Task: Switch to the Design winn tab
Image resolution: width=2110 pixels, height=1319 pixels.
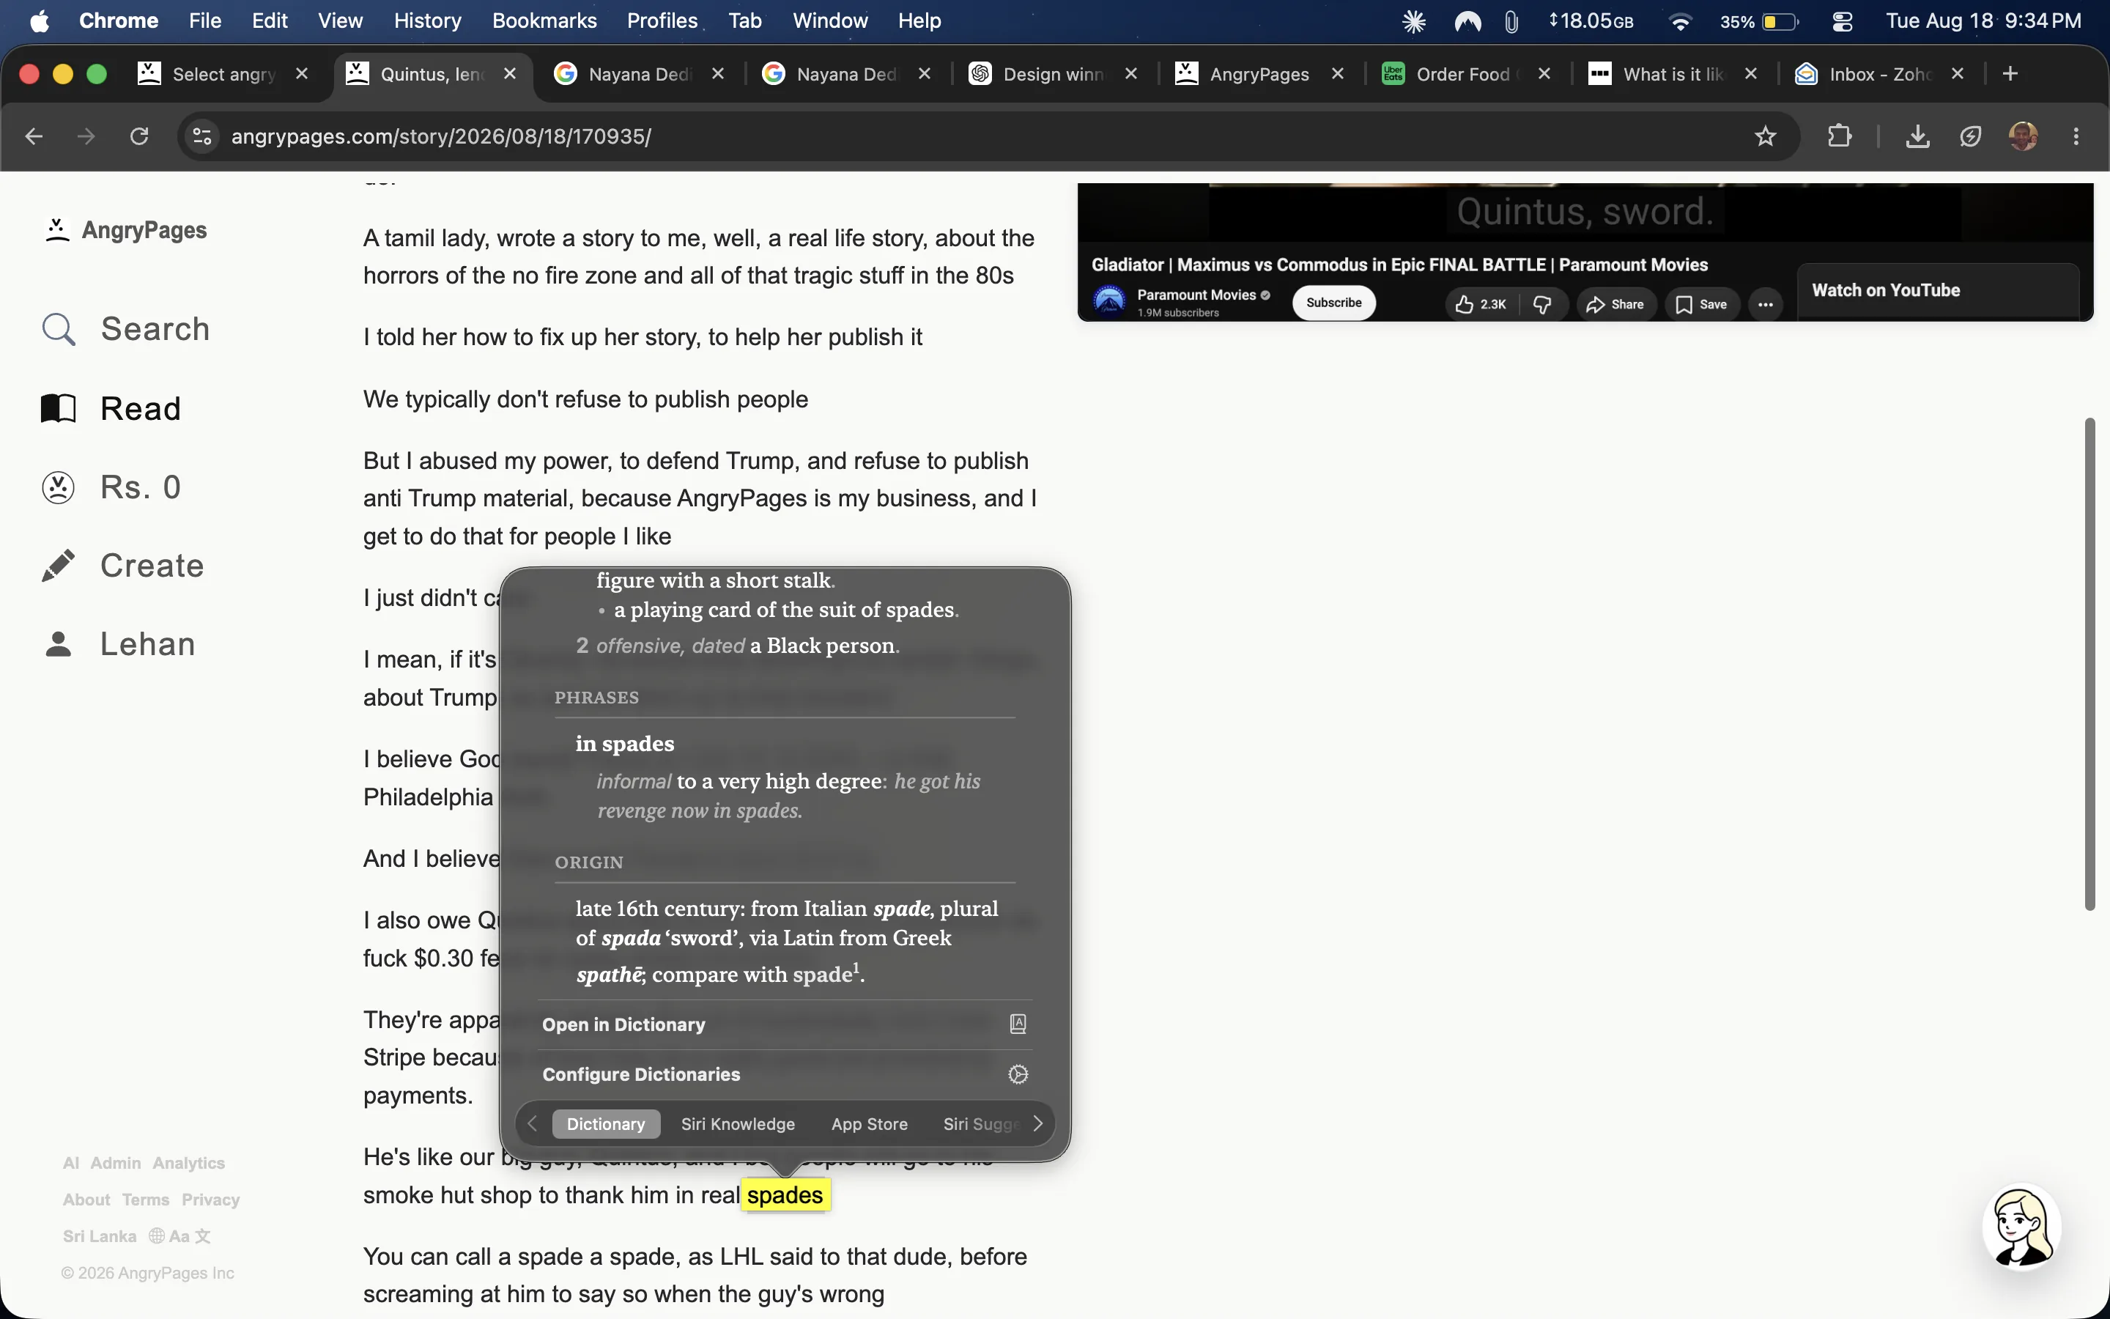Action: point(1054,74)
